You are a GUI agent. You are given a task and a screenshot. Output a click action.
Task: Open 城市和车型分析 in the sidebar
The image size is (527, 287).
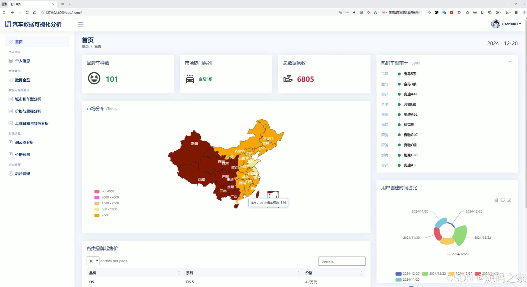coord(28,99)
